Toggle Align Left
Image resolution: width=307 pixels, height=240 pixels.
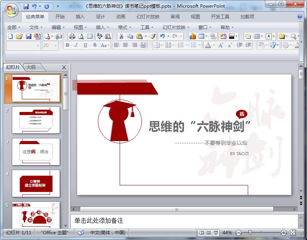pyautogui.click(x=117, y=45)
